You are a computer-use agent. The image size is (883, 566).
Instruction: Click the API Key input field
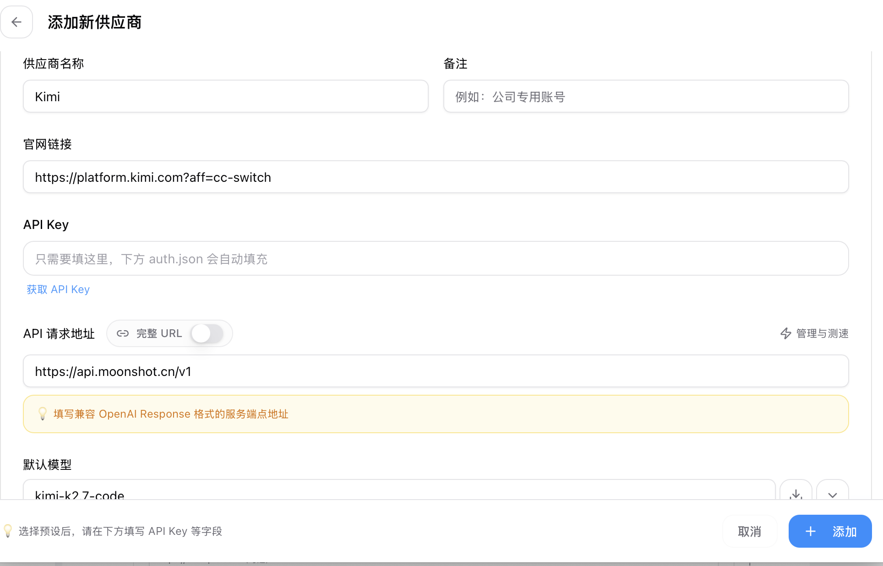pos(436,258)
